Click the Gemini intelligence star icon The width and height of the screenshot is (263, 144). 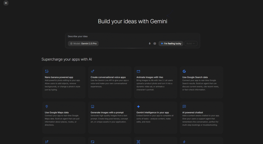[138, 106]
